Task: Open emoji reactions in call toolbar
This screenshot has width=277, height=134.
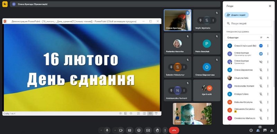Action: 139,130
